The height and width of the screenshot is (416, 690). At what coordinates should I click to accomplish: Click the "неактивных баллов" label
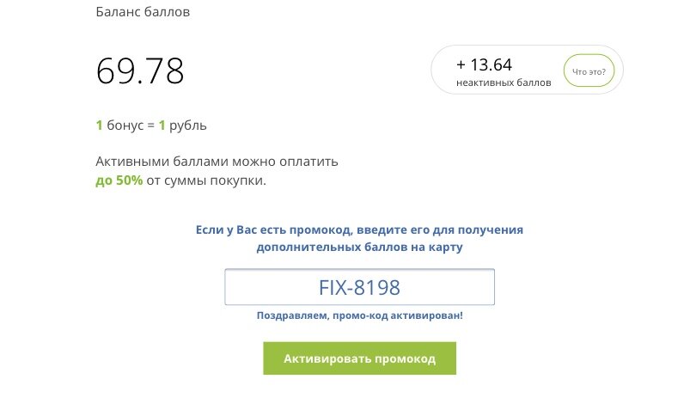pos(504,83)
